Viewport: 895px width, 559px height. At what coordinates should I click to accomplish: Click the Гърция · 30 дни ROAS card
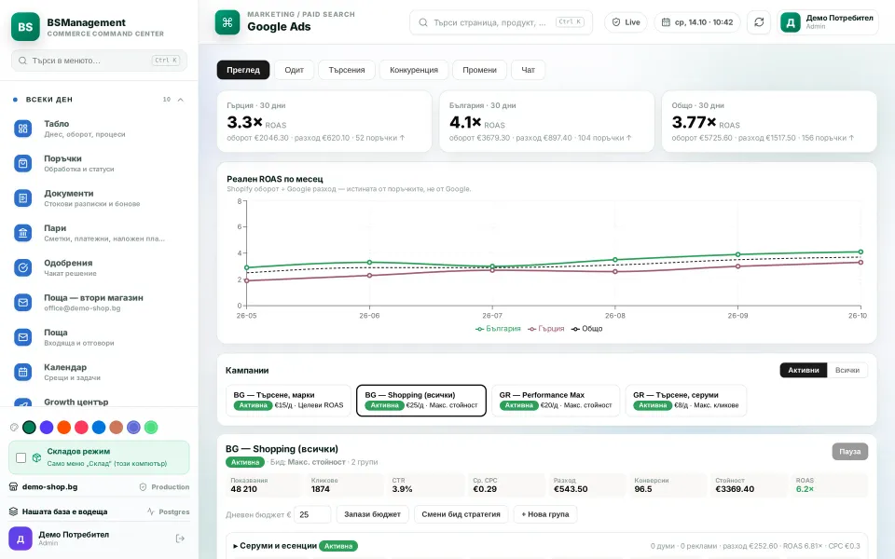[324, 121]
